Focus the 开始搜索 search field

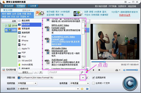click(x=64, y=72)
